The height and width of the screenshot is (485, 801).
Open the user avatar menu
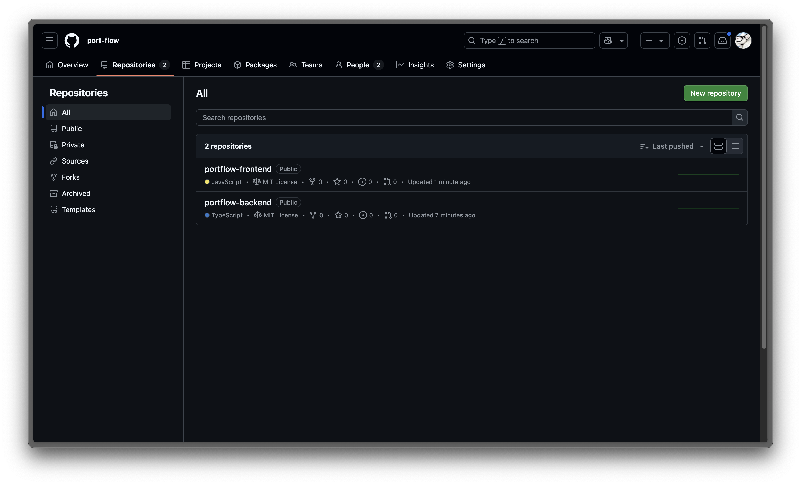pyautogui.click(x=743, y=41)
